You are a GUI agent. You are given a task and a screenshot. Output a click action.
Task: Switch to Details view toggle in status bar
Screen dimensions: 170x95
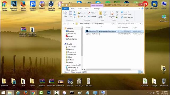(x=139, y=72)
